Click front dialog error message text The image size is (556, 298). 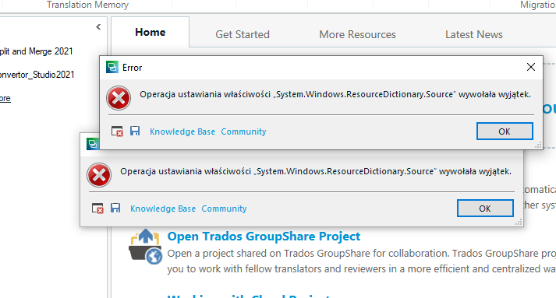tap(335, 94)
